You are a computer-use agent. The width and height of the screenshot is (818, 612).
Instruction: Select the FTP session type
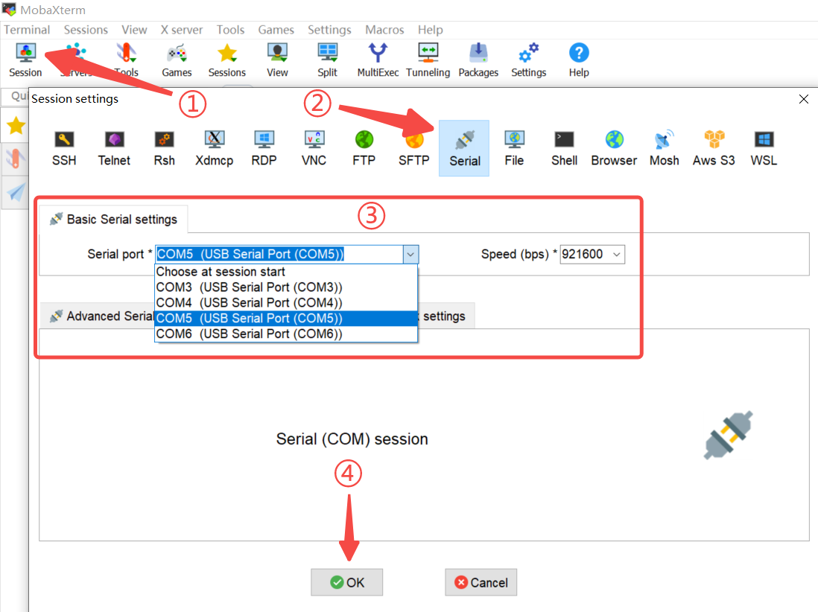point(364,147)
